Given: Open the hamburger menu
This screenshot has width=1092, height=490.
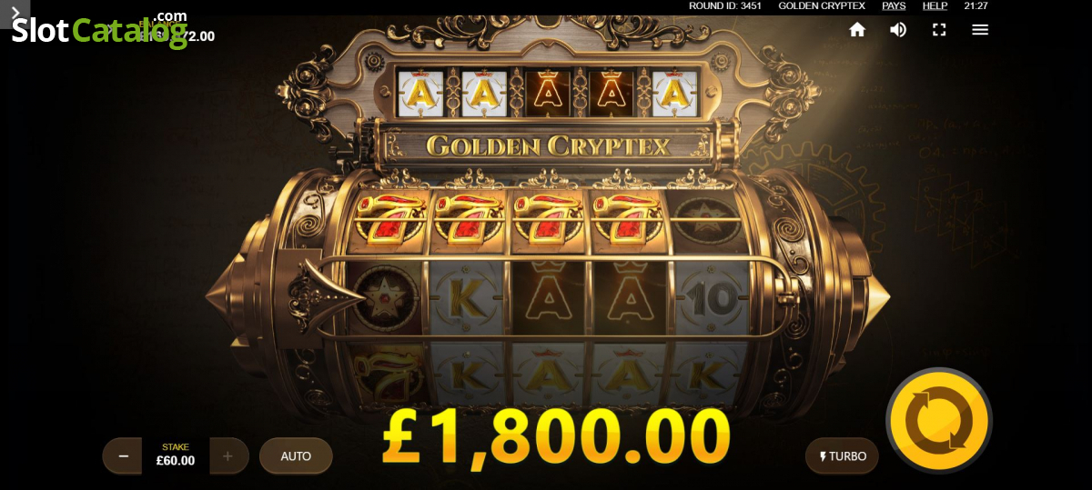Looking at the screenshot, I should (980, 29).
